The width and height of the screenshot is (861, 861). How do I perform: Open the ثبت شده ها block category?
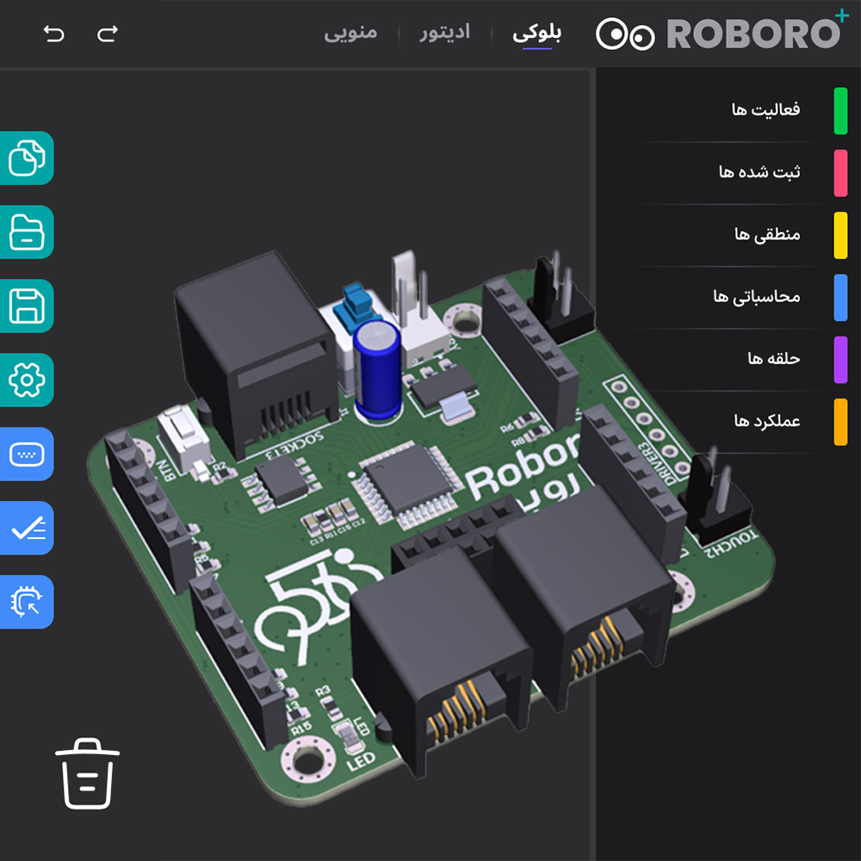coord(730,173)
